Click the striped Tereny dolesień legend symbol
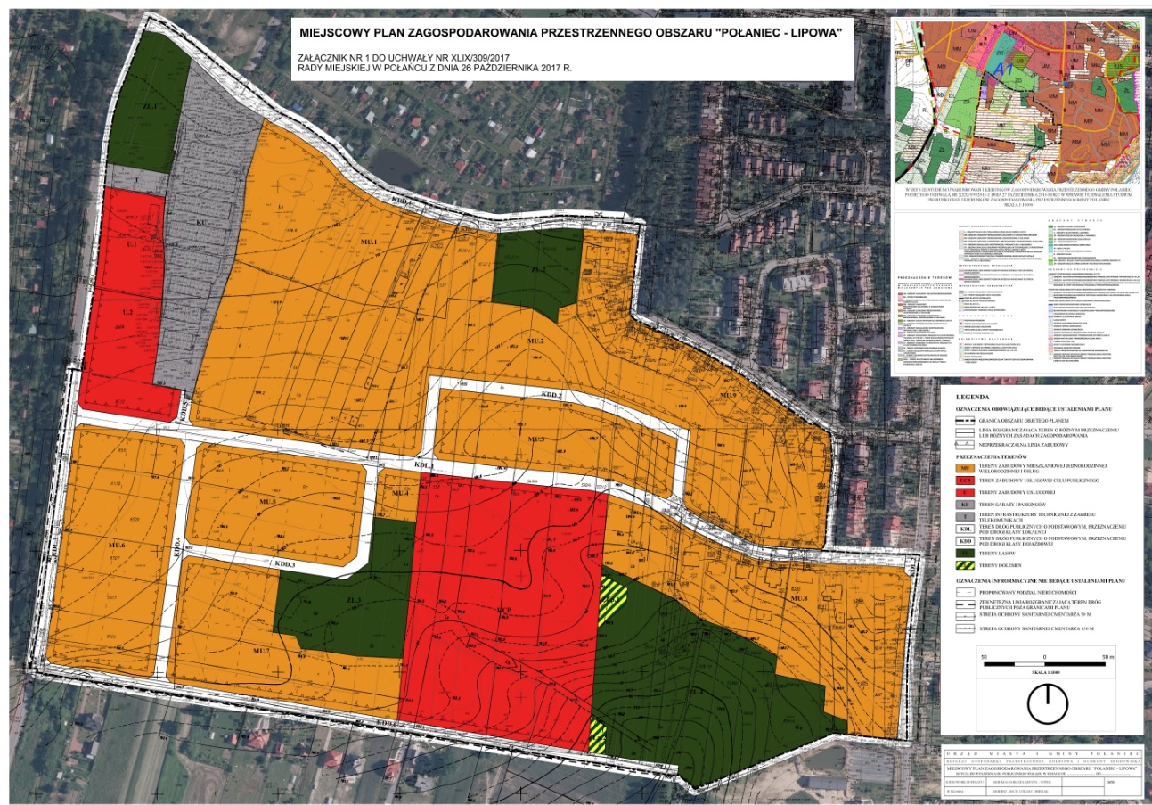This screenshot has width=1152, height=805. point(963,565)
